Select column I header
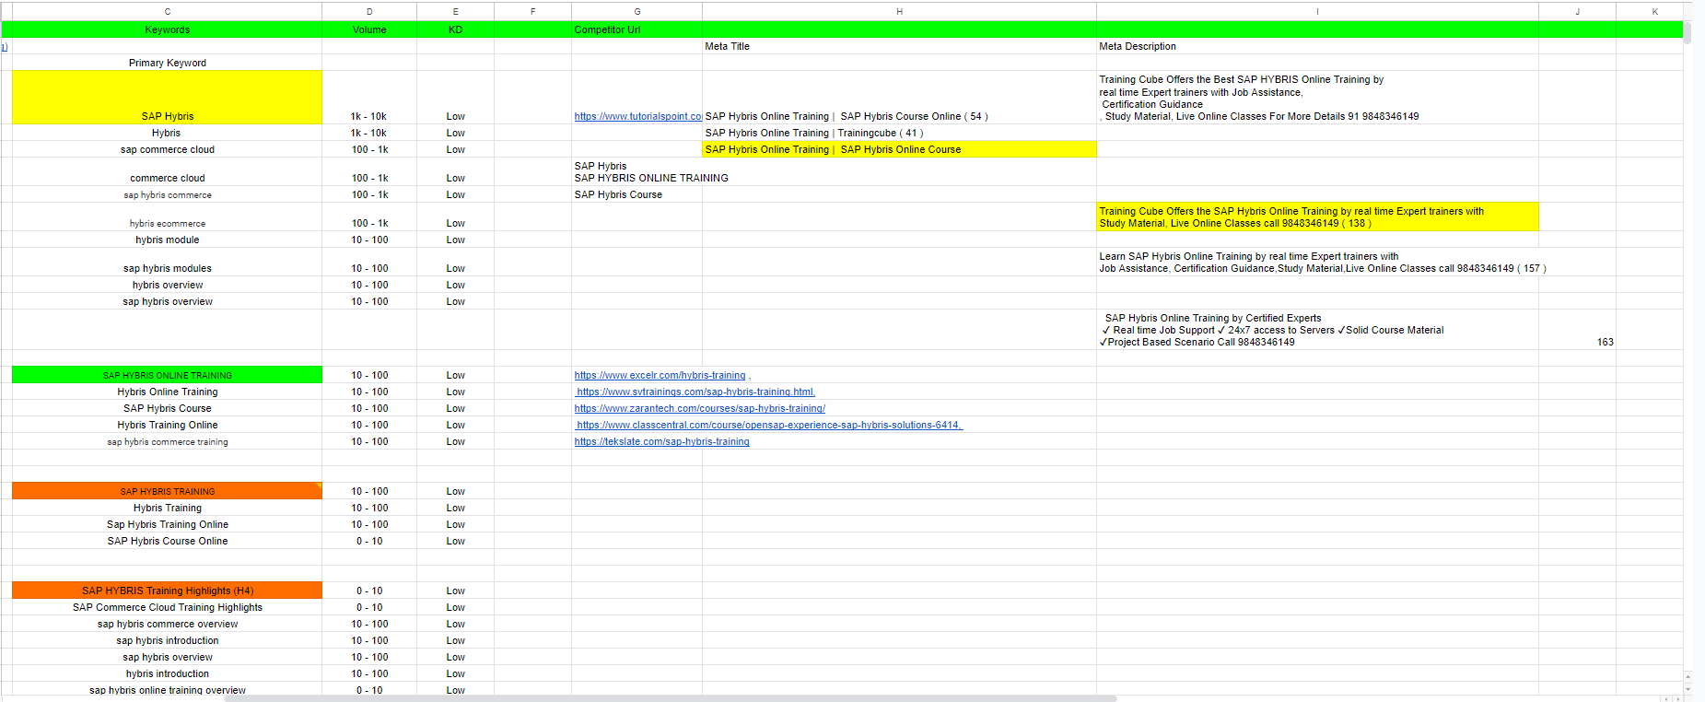 click(1317, 11)
